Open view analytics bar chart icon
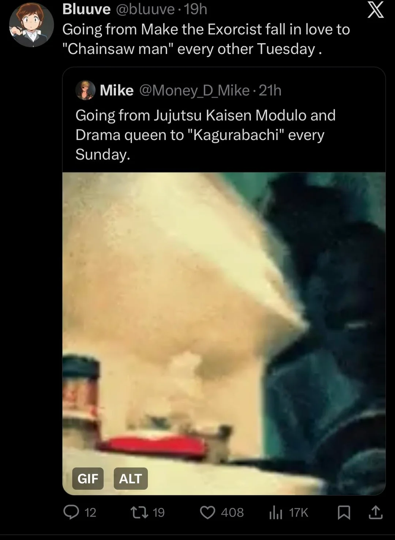The image size is (395, 540). pyautogui.click(x=276, y=513)
